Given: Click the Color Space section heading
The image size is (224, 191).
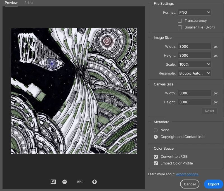Looking at the screenshot, I should 164,149.
